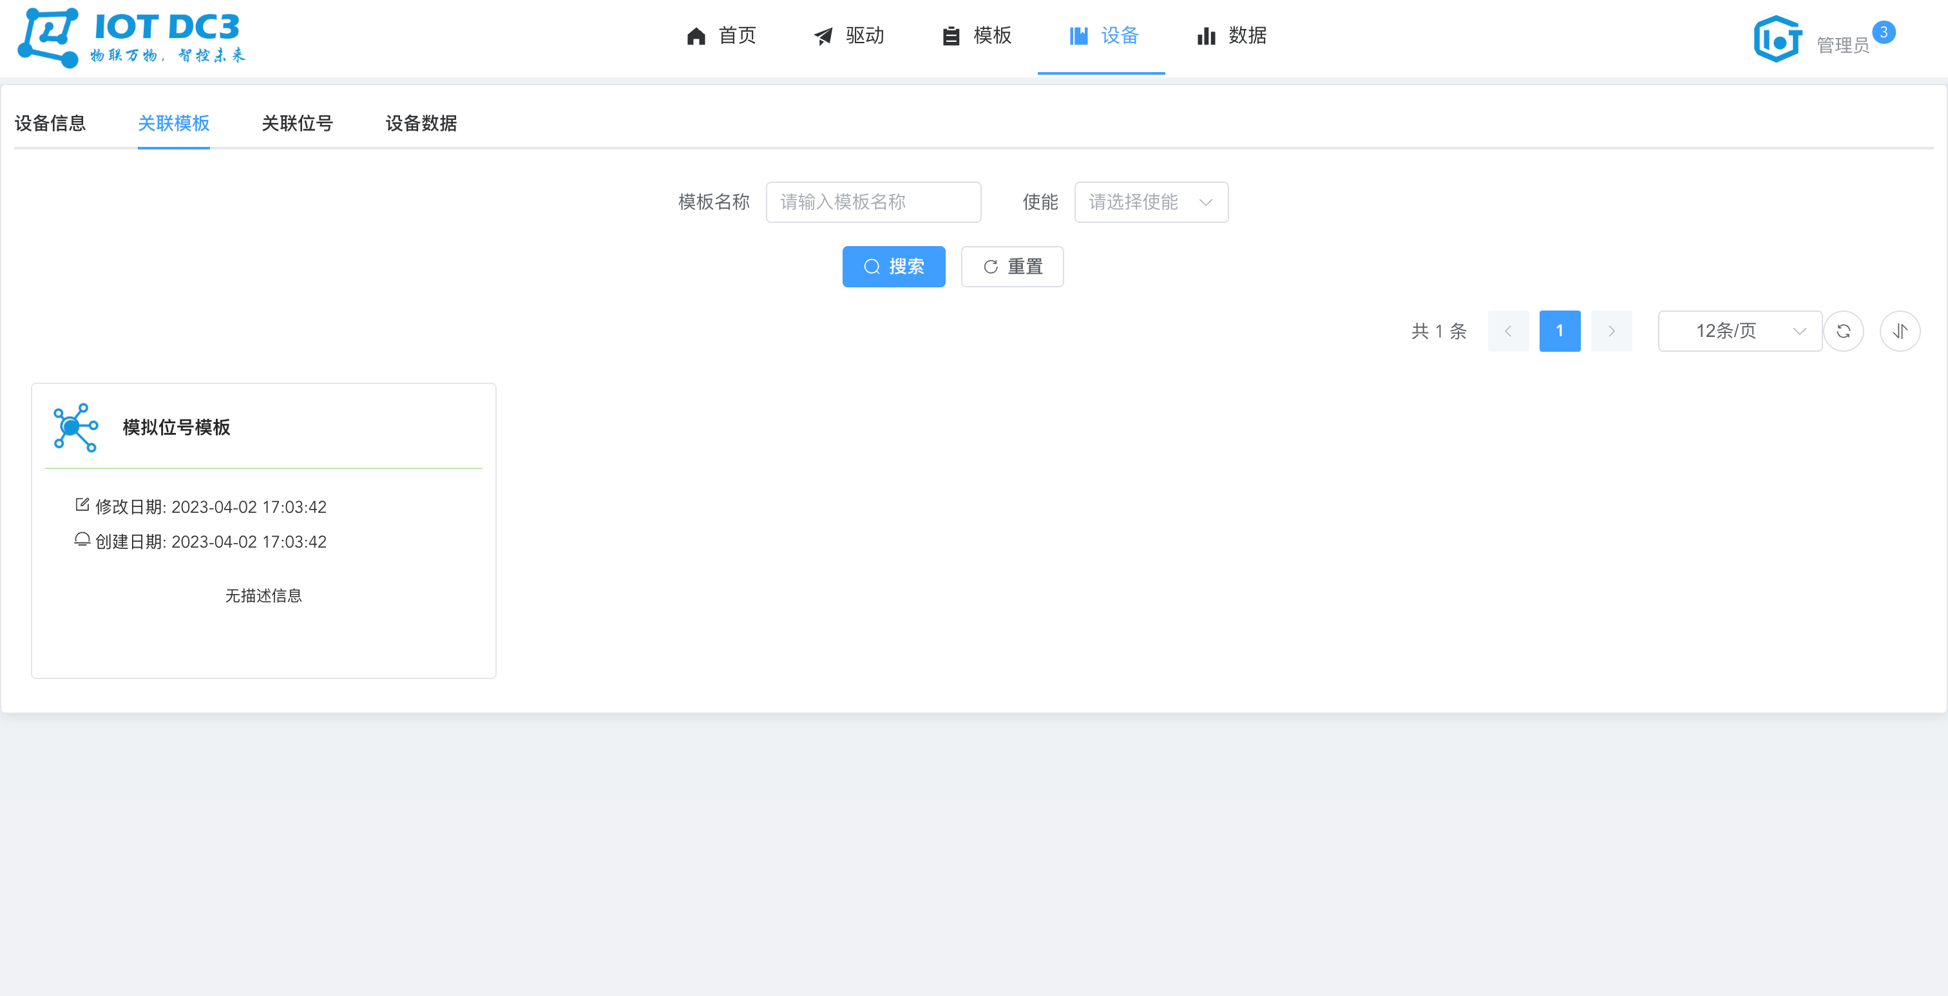The height and width of the screenshot is (996, 1948).
Task: Click the 模板名称 input field
Action: point(873,202)
